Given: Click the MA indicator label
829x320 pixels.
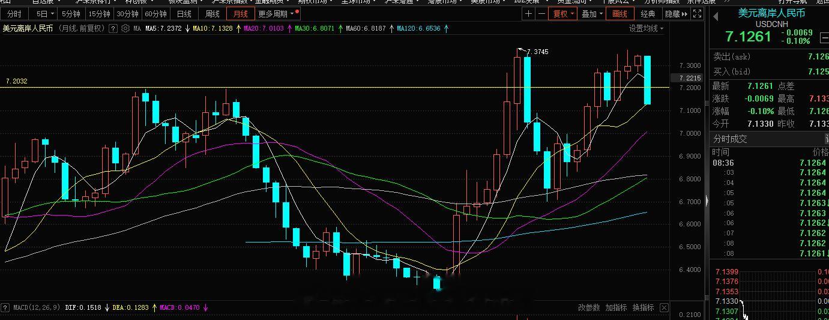Looking at the screenshot, I should point(137,28).
